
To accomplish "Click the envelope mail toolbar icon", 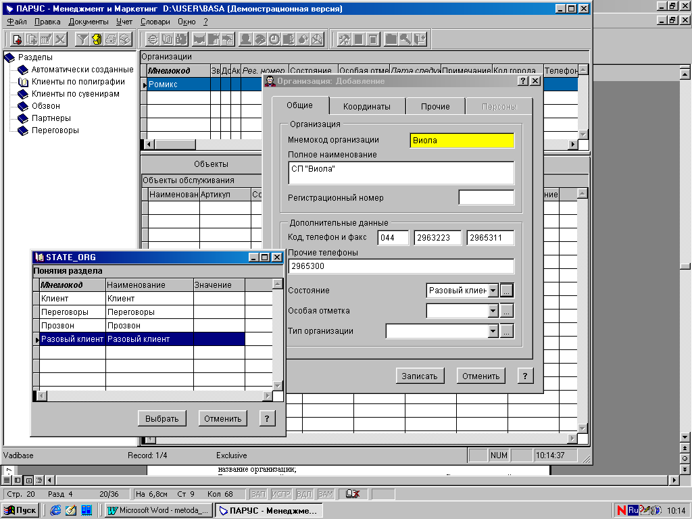I will click(x=318, y=40).
